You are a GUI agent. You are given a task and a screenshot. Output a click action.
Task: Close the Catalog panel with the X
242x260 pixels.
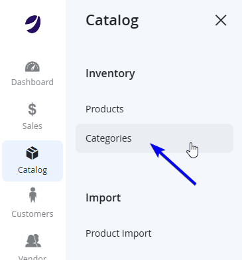[221, 21]
